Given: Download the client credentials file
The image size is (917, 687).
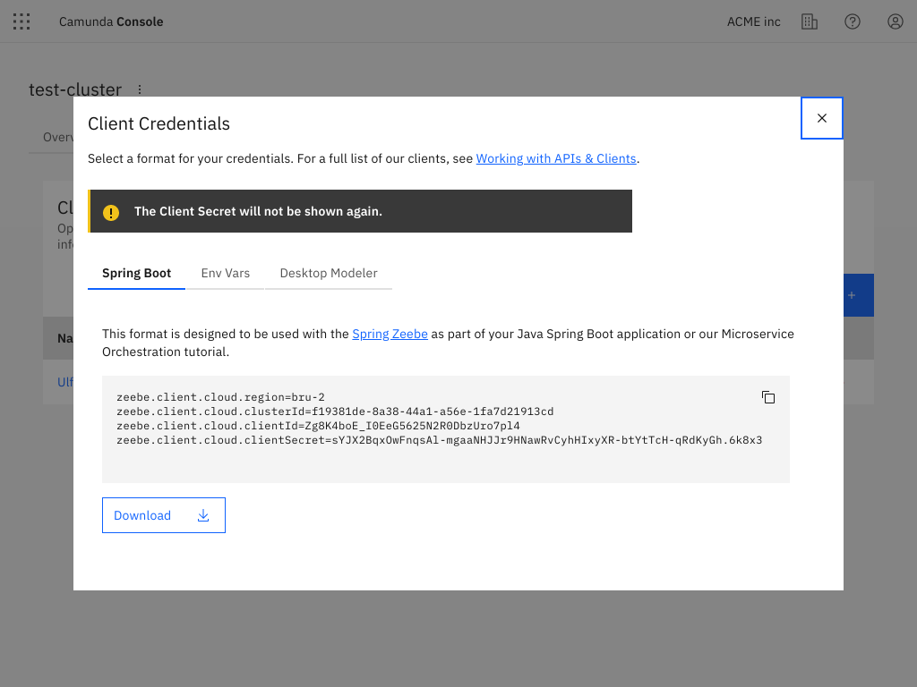Looking at the screenshot, I should (x=163, y=515).
